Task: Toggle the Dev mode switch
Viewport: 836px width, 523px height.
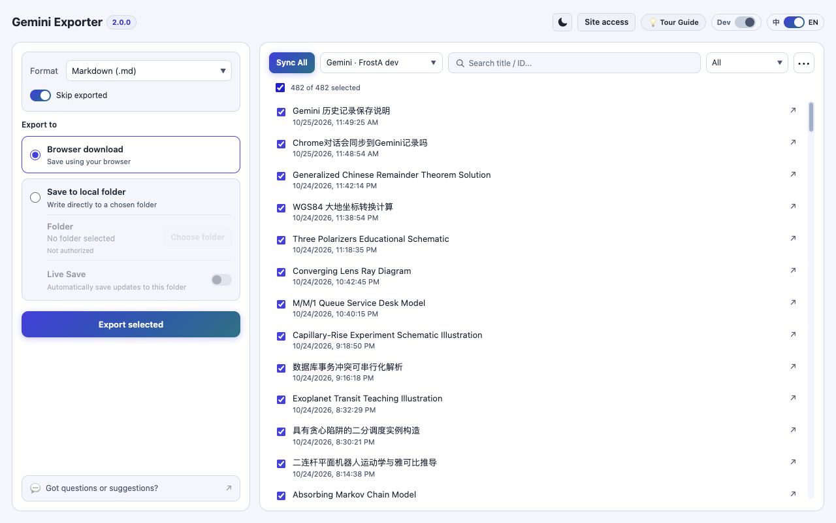Action: pyautogui.click(x=745, y=22)
